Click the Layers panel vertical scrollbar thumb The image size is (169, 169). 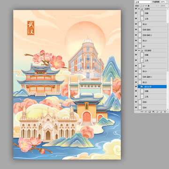[x=168, y=47]
